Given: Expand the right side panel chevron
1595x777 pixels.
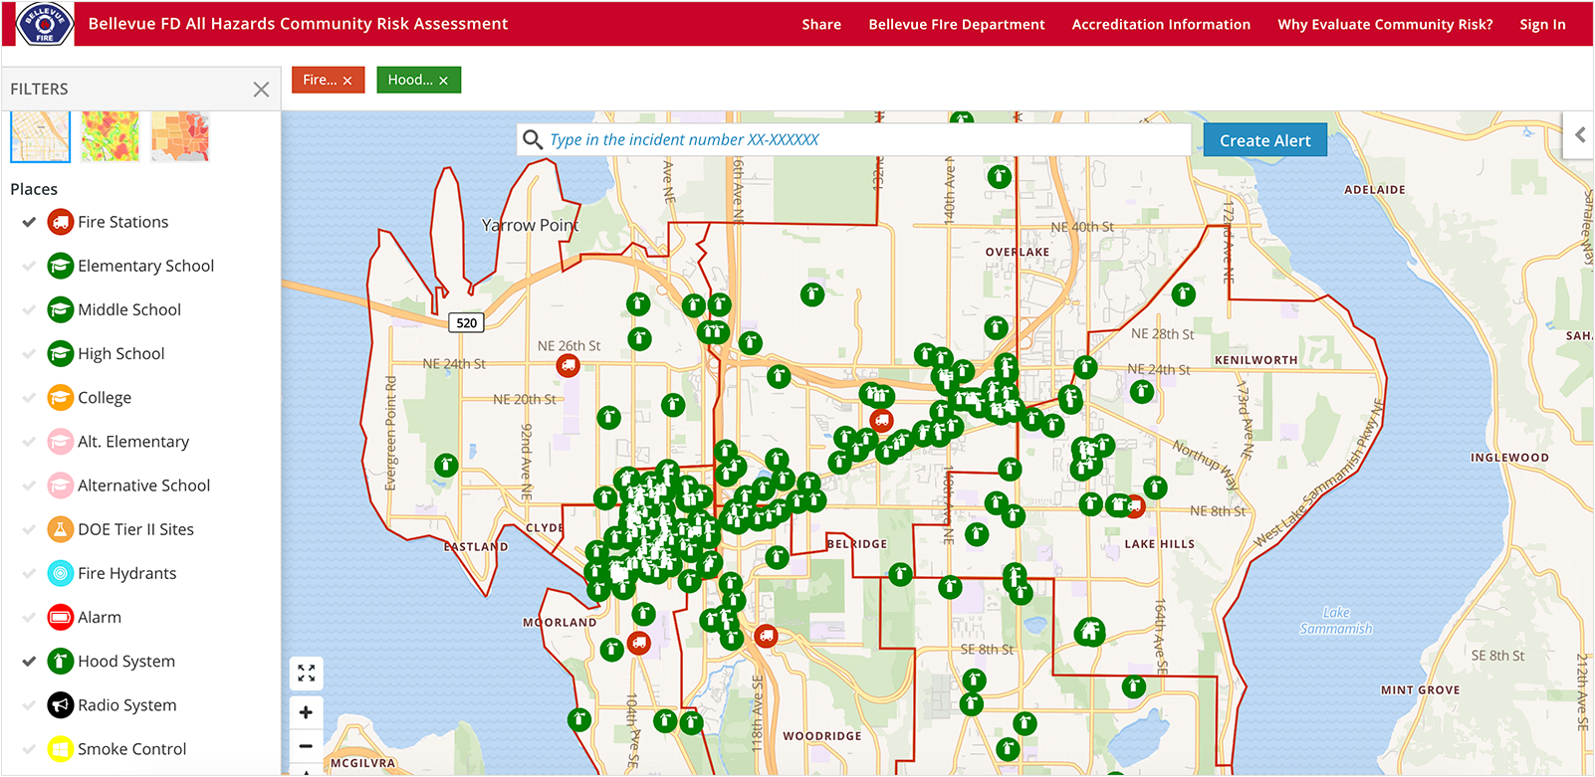Looking at the screenshot, I should [1580, 134].
